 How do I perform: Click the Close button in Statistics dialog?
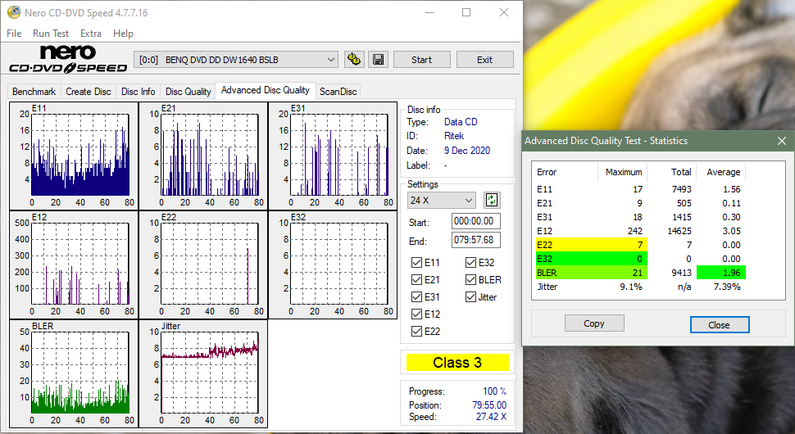coord(720,325)
